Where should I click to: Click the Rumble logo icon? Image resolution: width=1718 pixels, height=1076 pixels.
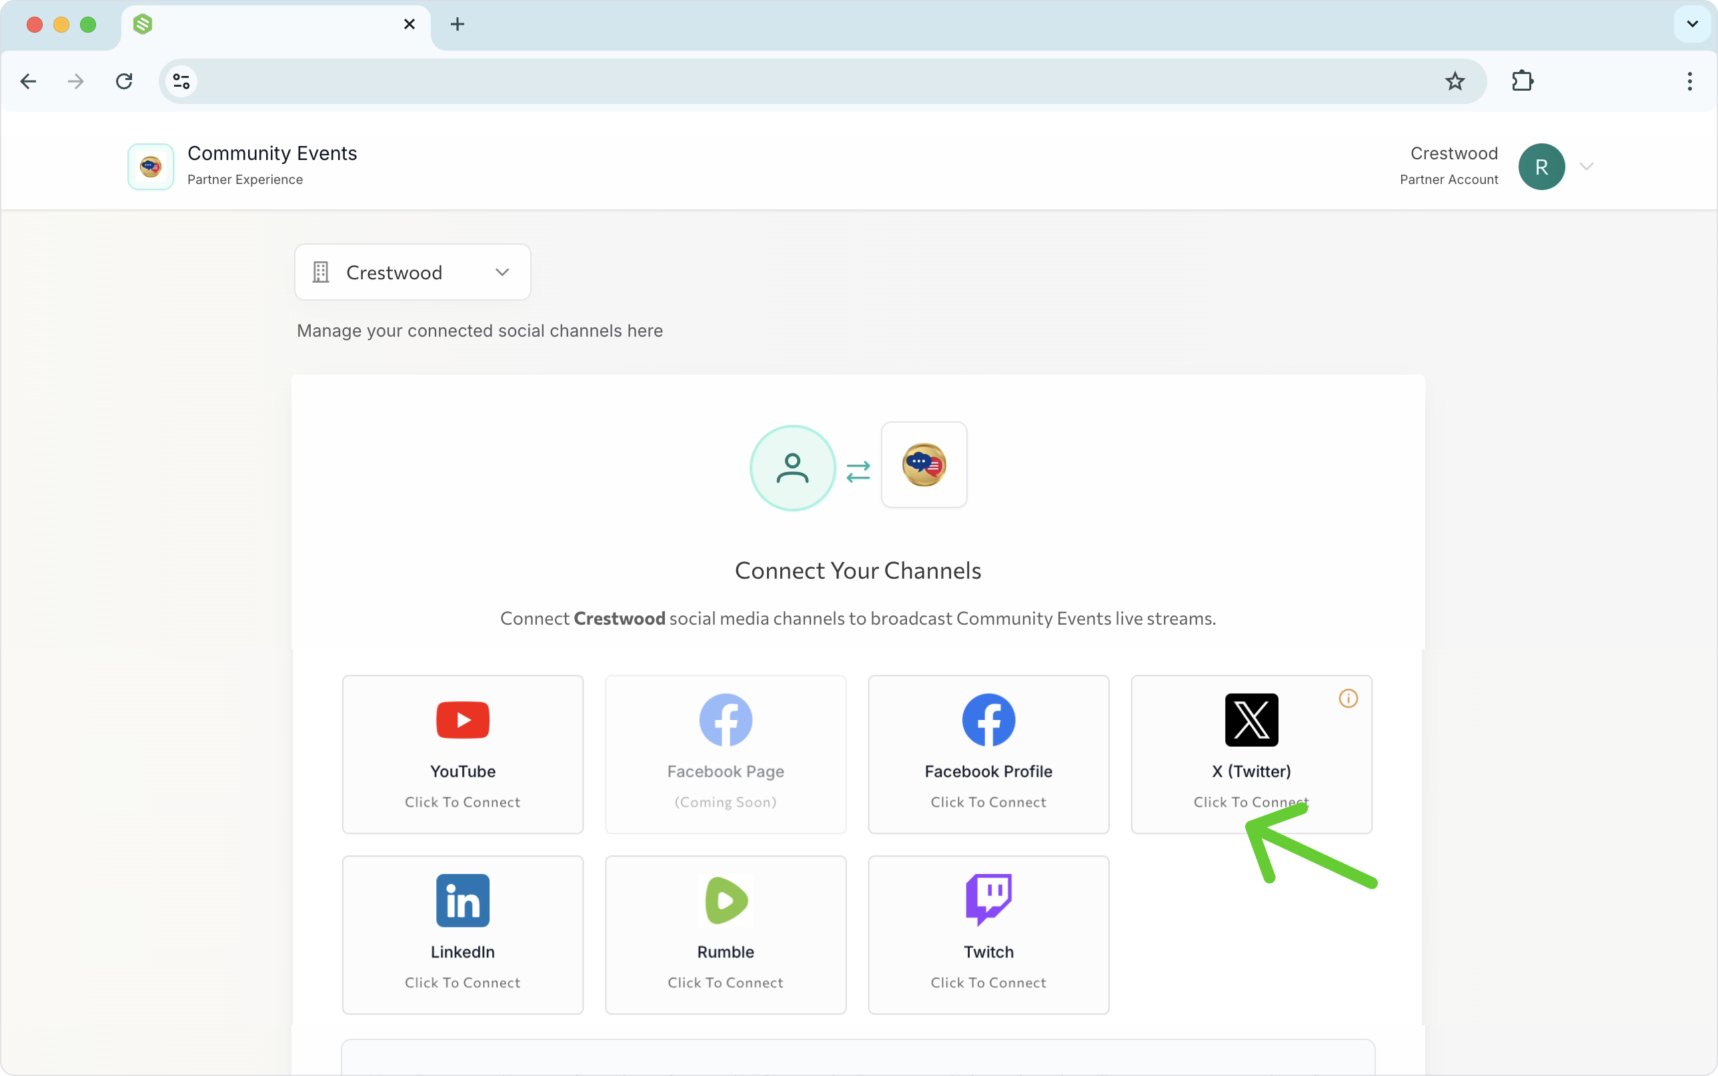726,900
